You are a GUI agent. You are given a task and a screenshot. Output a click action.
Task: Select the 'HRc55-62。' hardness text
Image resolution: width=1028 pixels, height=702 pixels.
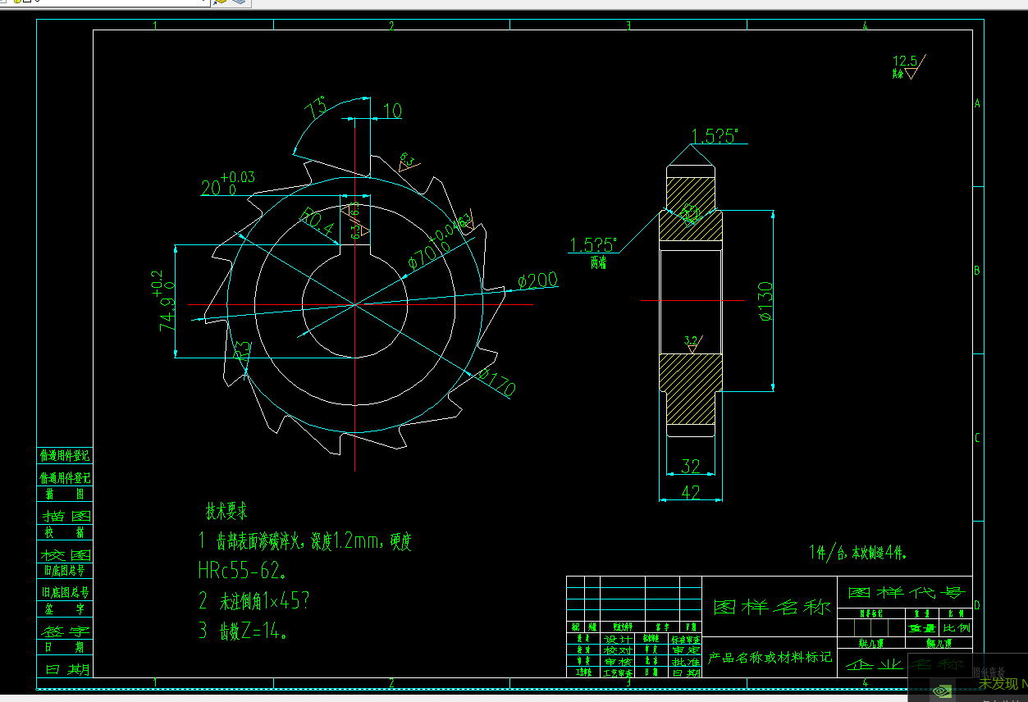point(242,569)
